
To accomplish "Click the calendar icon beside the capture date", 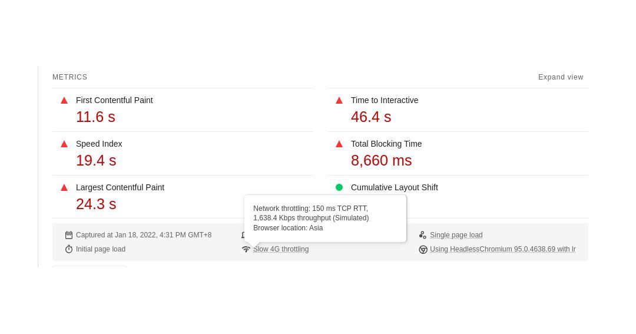I will point(69,235).
